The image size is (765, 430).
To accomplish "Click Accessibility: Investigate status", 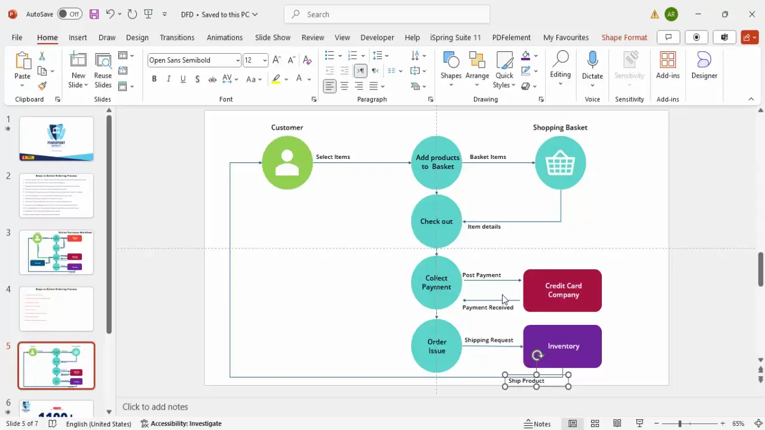I will point(181,423).
